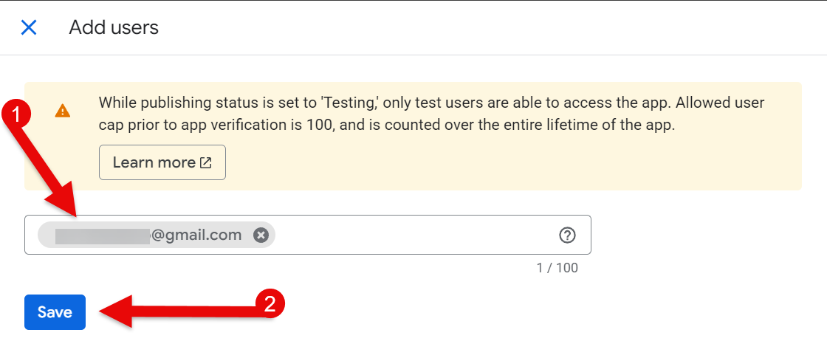
Task: Click the empty area of the email input
Action: 413,235
